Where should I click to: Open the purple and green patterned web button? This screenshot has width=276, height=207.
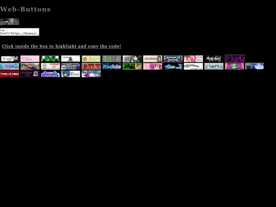click(x=111, y=59)
